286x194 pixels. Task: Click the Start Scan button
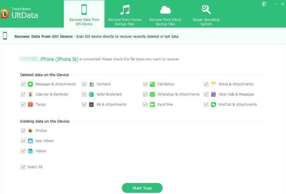(142, 188)
